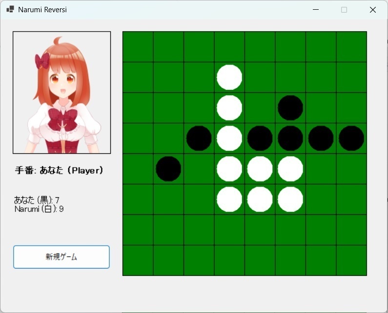Click the score label Narumi (白): 9
Image resolution: width=388 pixels, height=313 pixels.
click(39, 209)
